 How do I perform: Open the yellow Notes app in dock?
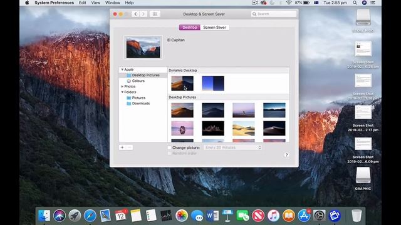pyautogui.click(x=136, y=216)
